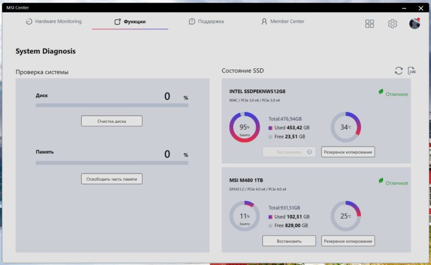Image resolution: width=431 pixels, height=265 pixels.
Task: Click the Free 829,00 GB value
Action: click(291, 225)
